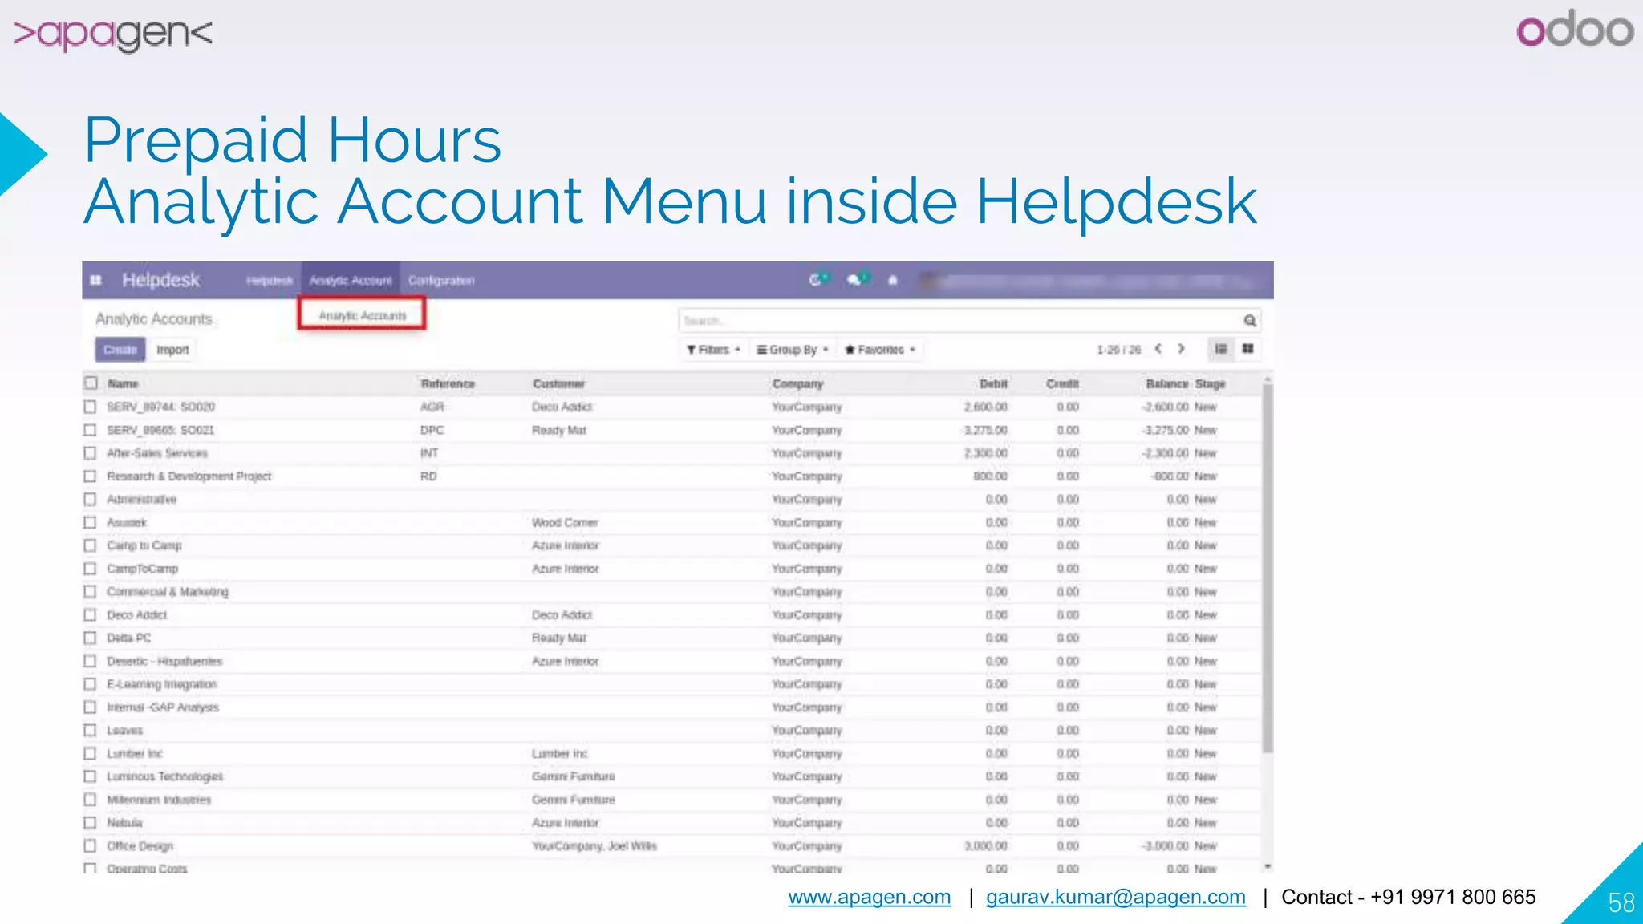This screenshot has width=1643, height=924.
Task: Expand the Filters dropdown
Action: coord(713,350)
